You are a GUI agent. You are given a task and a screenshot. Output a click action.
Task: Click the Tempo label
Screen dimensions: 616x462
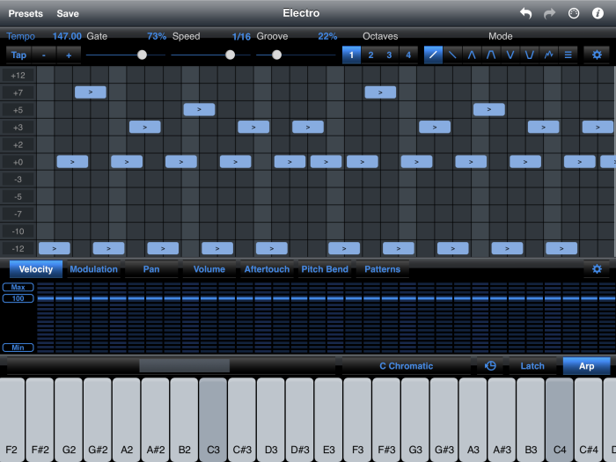click(20, 36)
